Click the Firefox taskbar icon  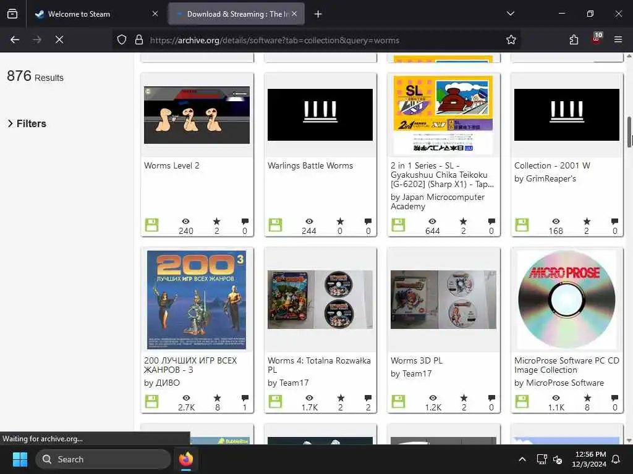186,459
